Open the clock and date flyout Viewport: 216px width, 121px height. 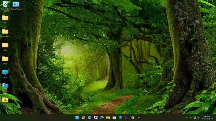206,118
